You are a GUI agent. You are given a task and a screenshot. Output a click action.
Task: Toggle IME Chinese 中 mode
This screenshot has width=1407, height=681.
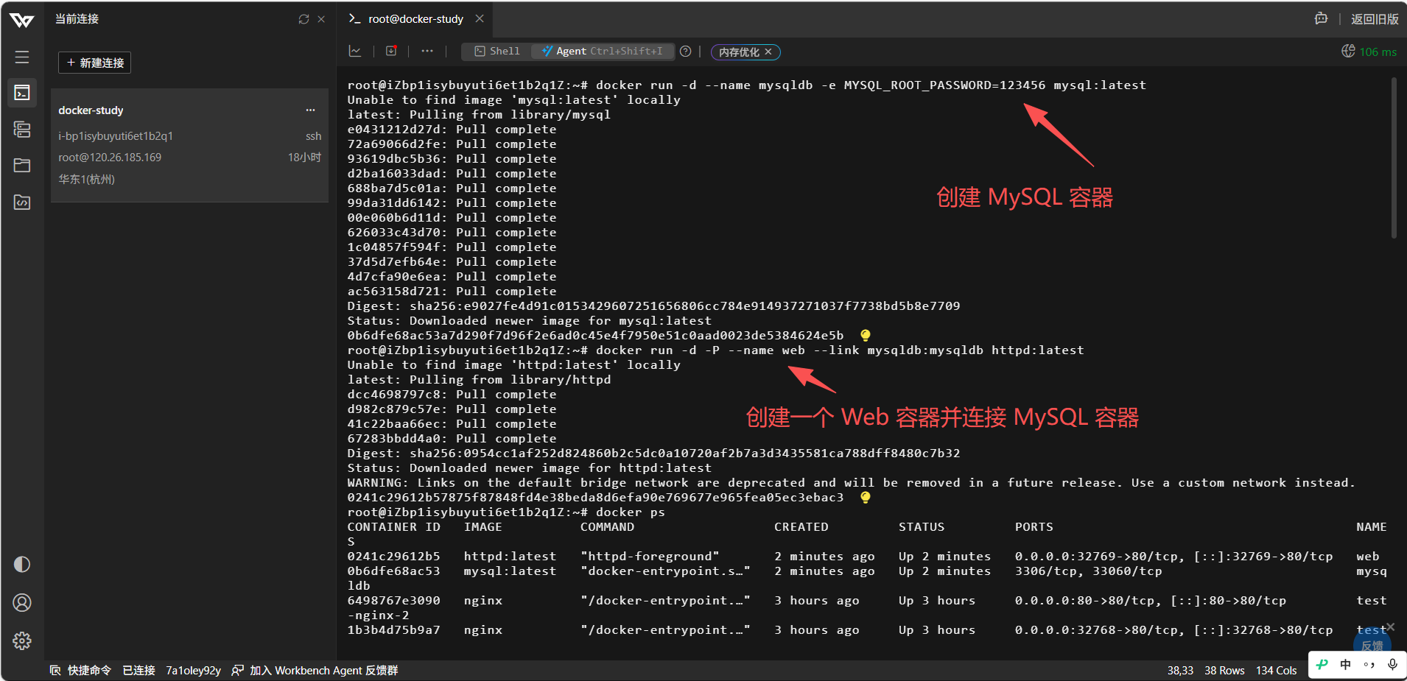[1346, 664]
